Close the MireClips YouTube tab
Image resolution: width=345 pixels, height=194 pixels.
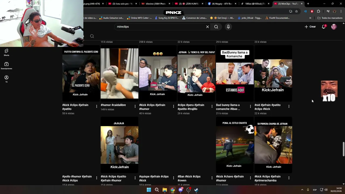pyautogui.click(x=302, y=4)
